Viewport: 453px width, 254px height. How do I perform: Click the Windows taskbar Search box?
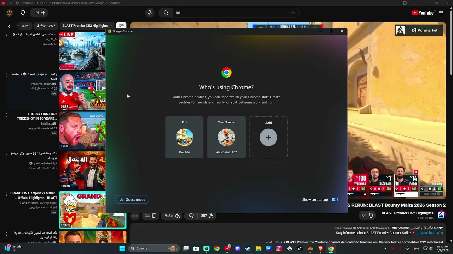[154, 248]
